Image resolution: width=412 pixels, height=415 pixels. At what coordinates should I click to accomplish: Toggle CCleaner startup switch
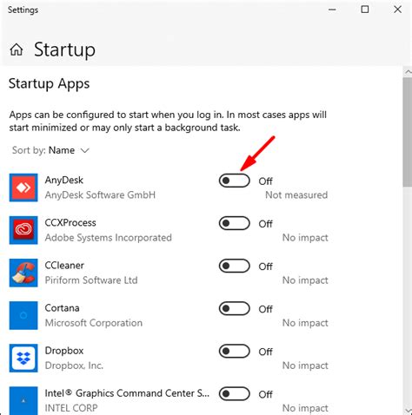pos(234,266)
